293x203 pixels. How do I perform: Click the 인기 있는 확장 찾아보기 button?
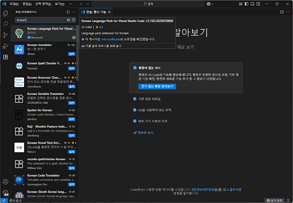tap(157, 86)
